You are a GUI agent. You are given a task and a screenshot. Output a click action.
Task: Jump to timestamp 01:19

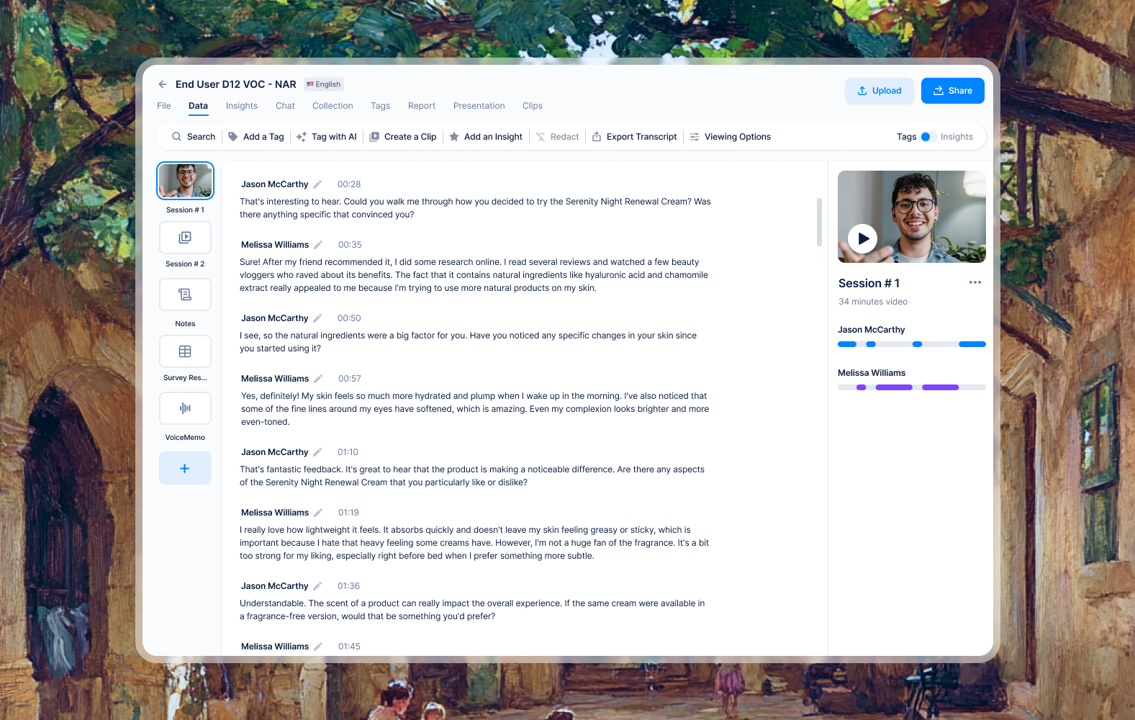tap(348, 513)
